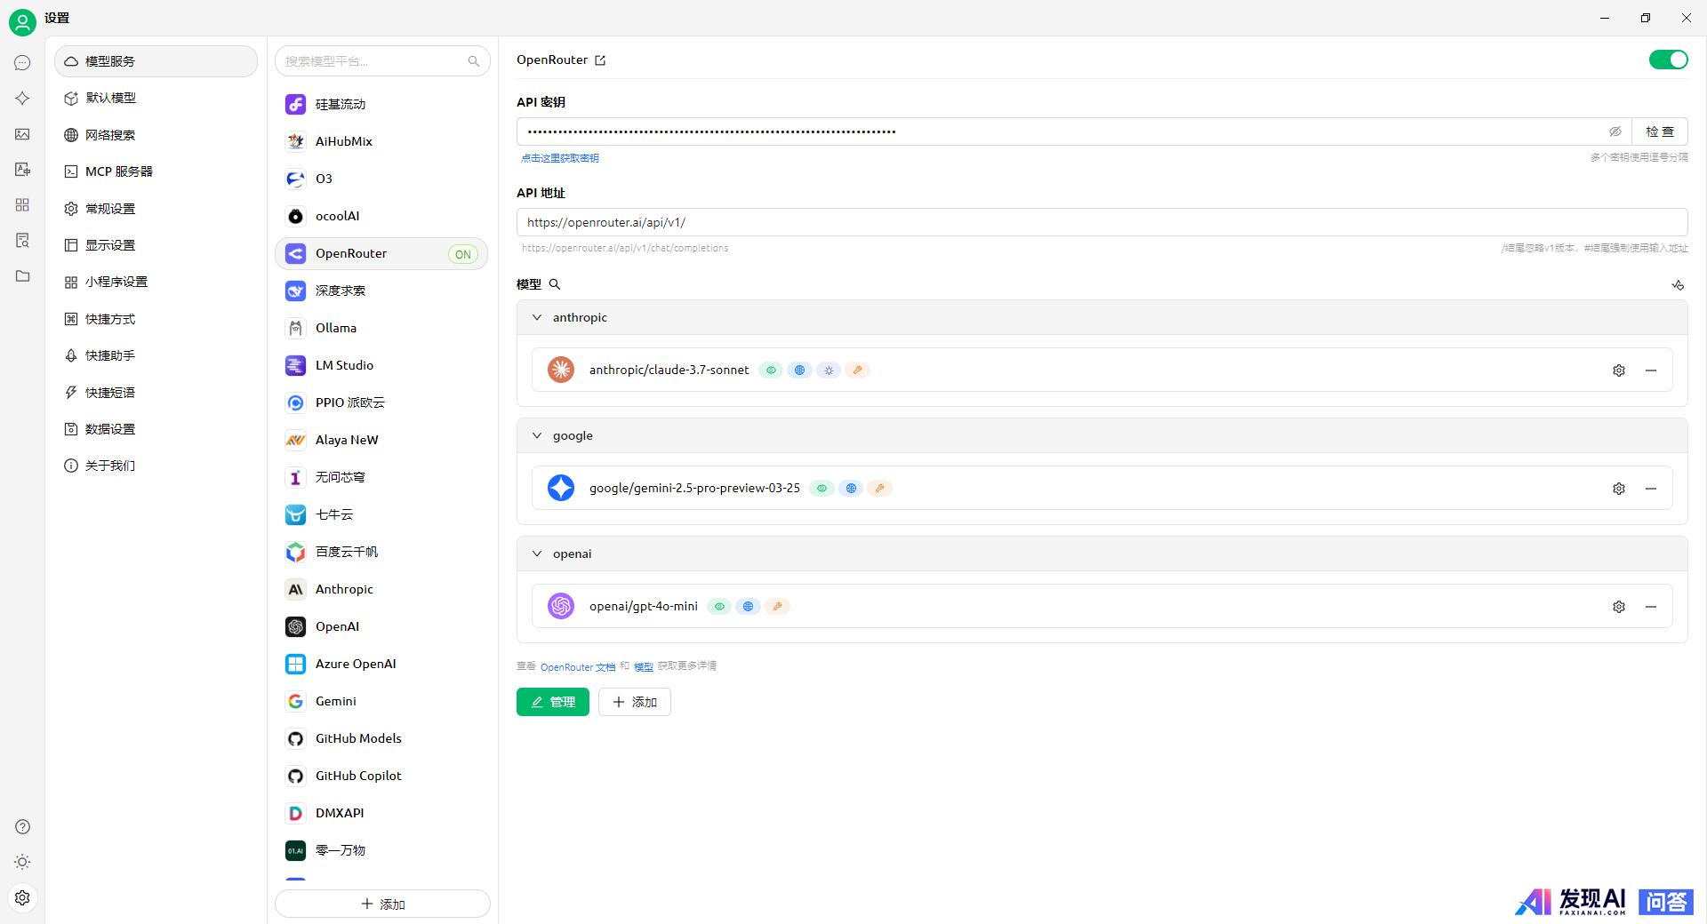1707x924 pixels.
Task: Remove the openai/gpt-4o-mini model
Action: click(1651, 607)
